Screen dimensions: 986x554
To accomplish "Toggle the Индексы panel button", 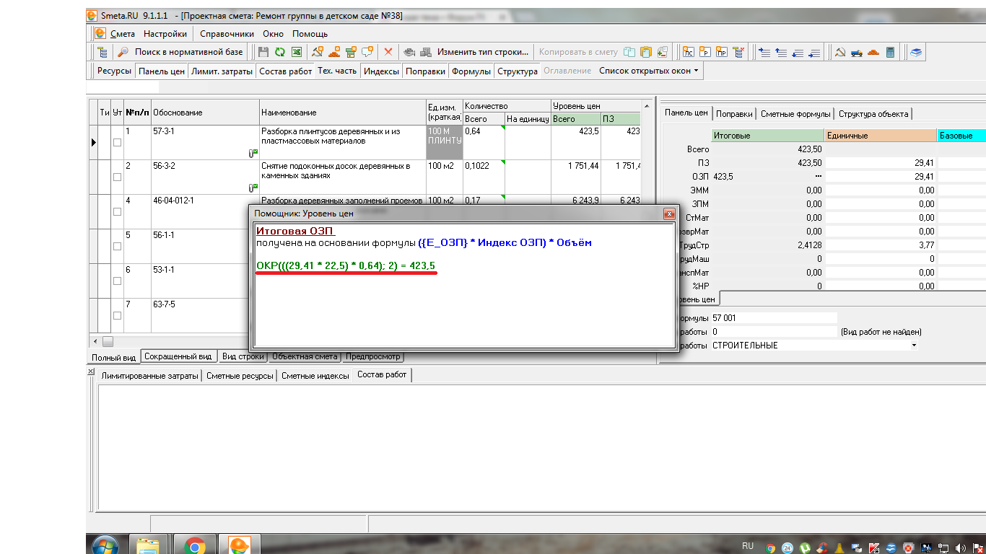I will [382, 71].
